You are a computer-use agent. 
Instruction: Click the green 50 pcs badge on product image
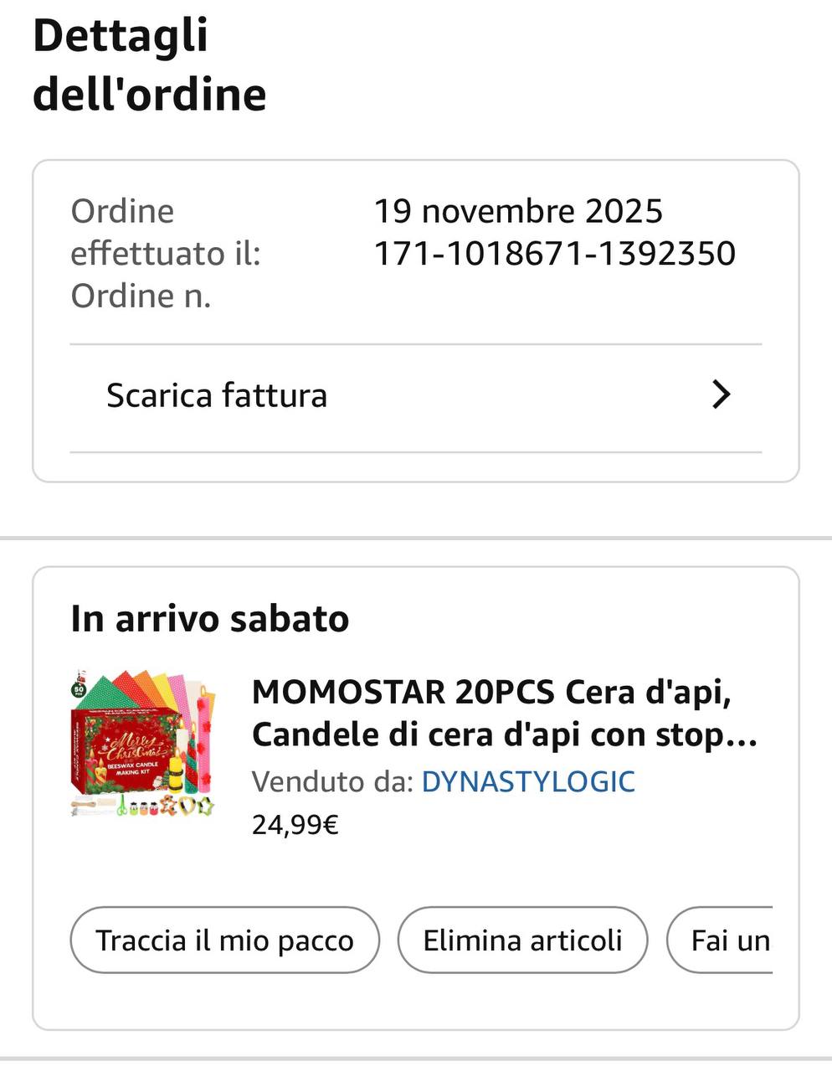pyautogui.click(x=79, y=689)
